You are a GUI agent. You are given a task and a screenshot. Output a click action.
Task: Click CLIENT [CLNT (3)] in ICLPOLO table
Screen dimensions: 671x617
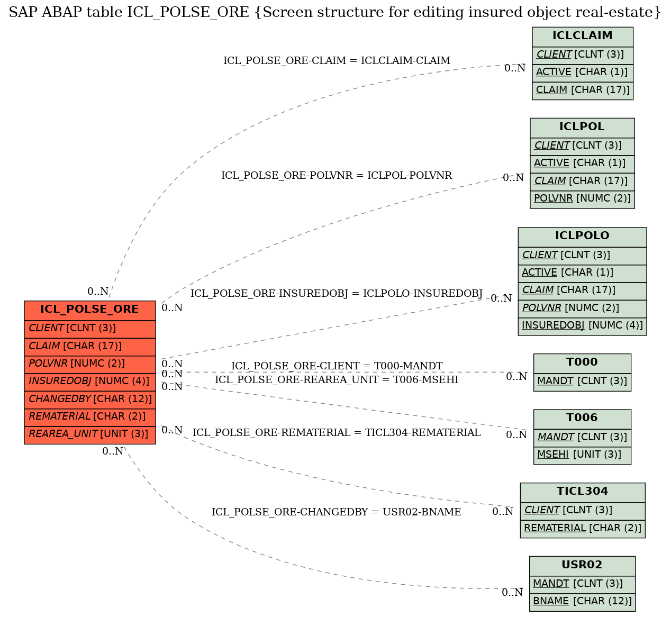pyautogui.click(x=582, y=256)
